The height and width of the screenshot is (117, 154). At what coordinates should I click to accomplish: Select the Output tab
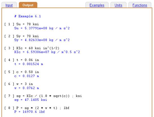point(28,5)
